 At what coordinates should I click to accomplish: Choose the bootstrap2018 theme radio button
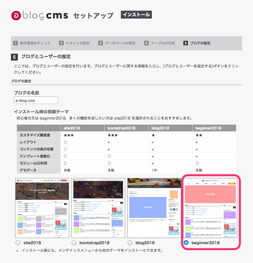click(74, 243)
